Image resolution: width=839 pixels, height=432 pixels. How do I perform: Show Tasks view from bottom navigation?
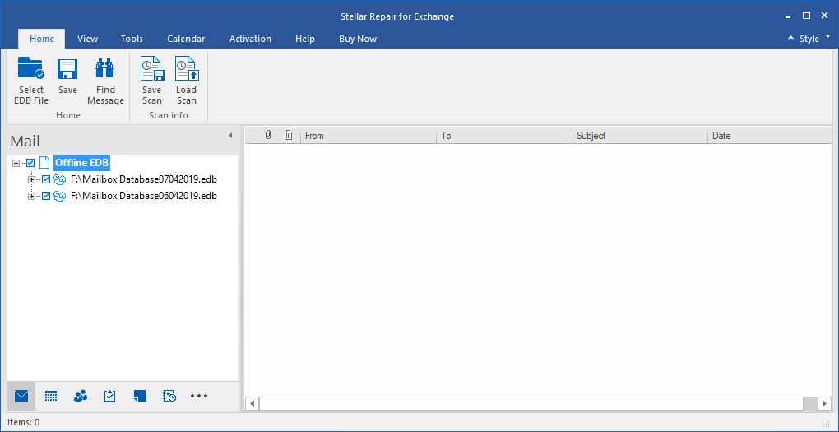pyautogui.click(x=110, y=396)
